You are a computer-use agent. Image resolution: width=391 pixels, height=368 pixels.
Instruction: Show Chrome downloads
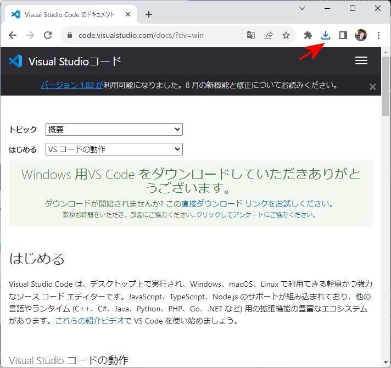coord(326,35)
